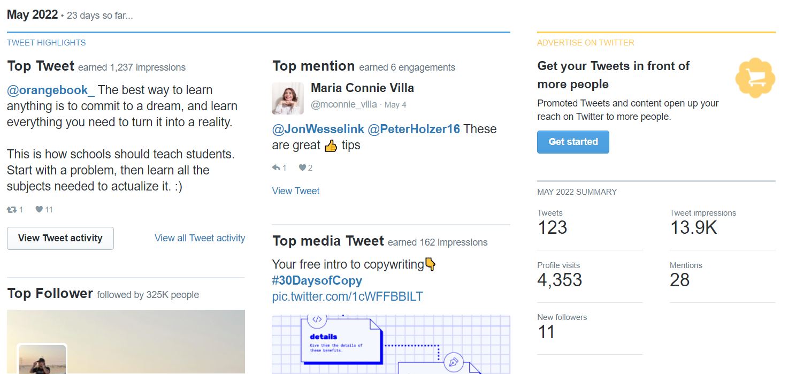Screen dimensions: 796x374
Task: Click the heart icon under Top Tweet
Action: tap(39, 210)
